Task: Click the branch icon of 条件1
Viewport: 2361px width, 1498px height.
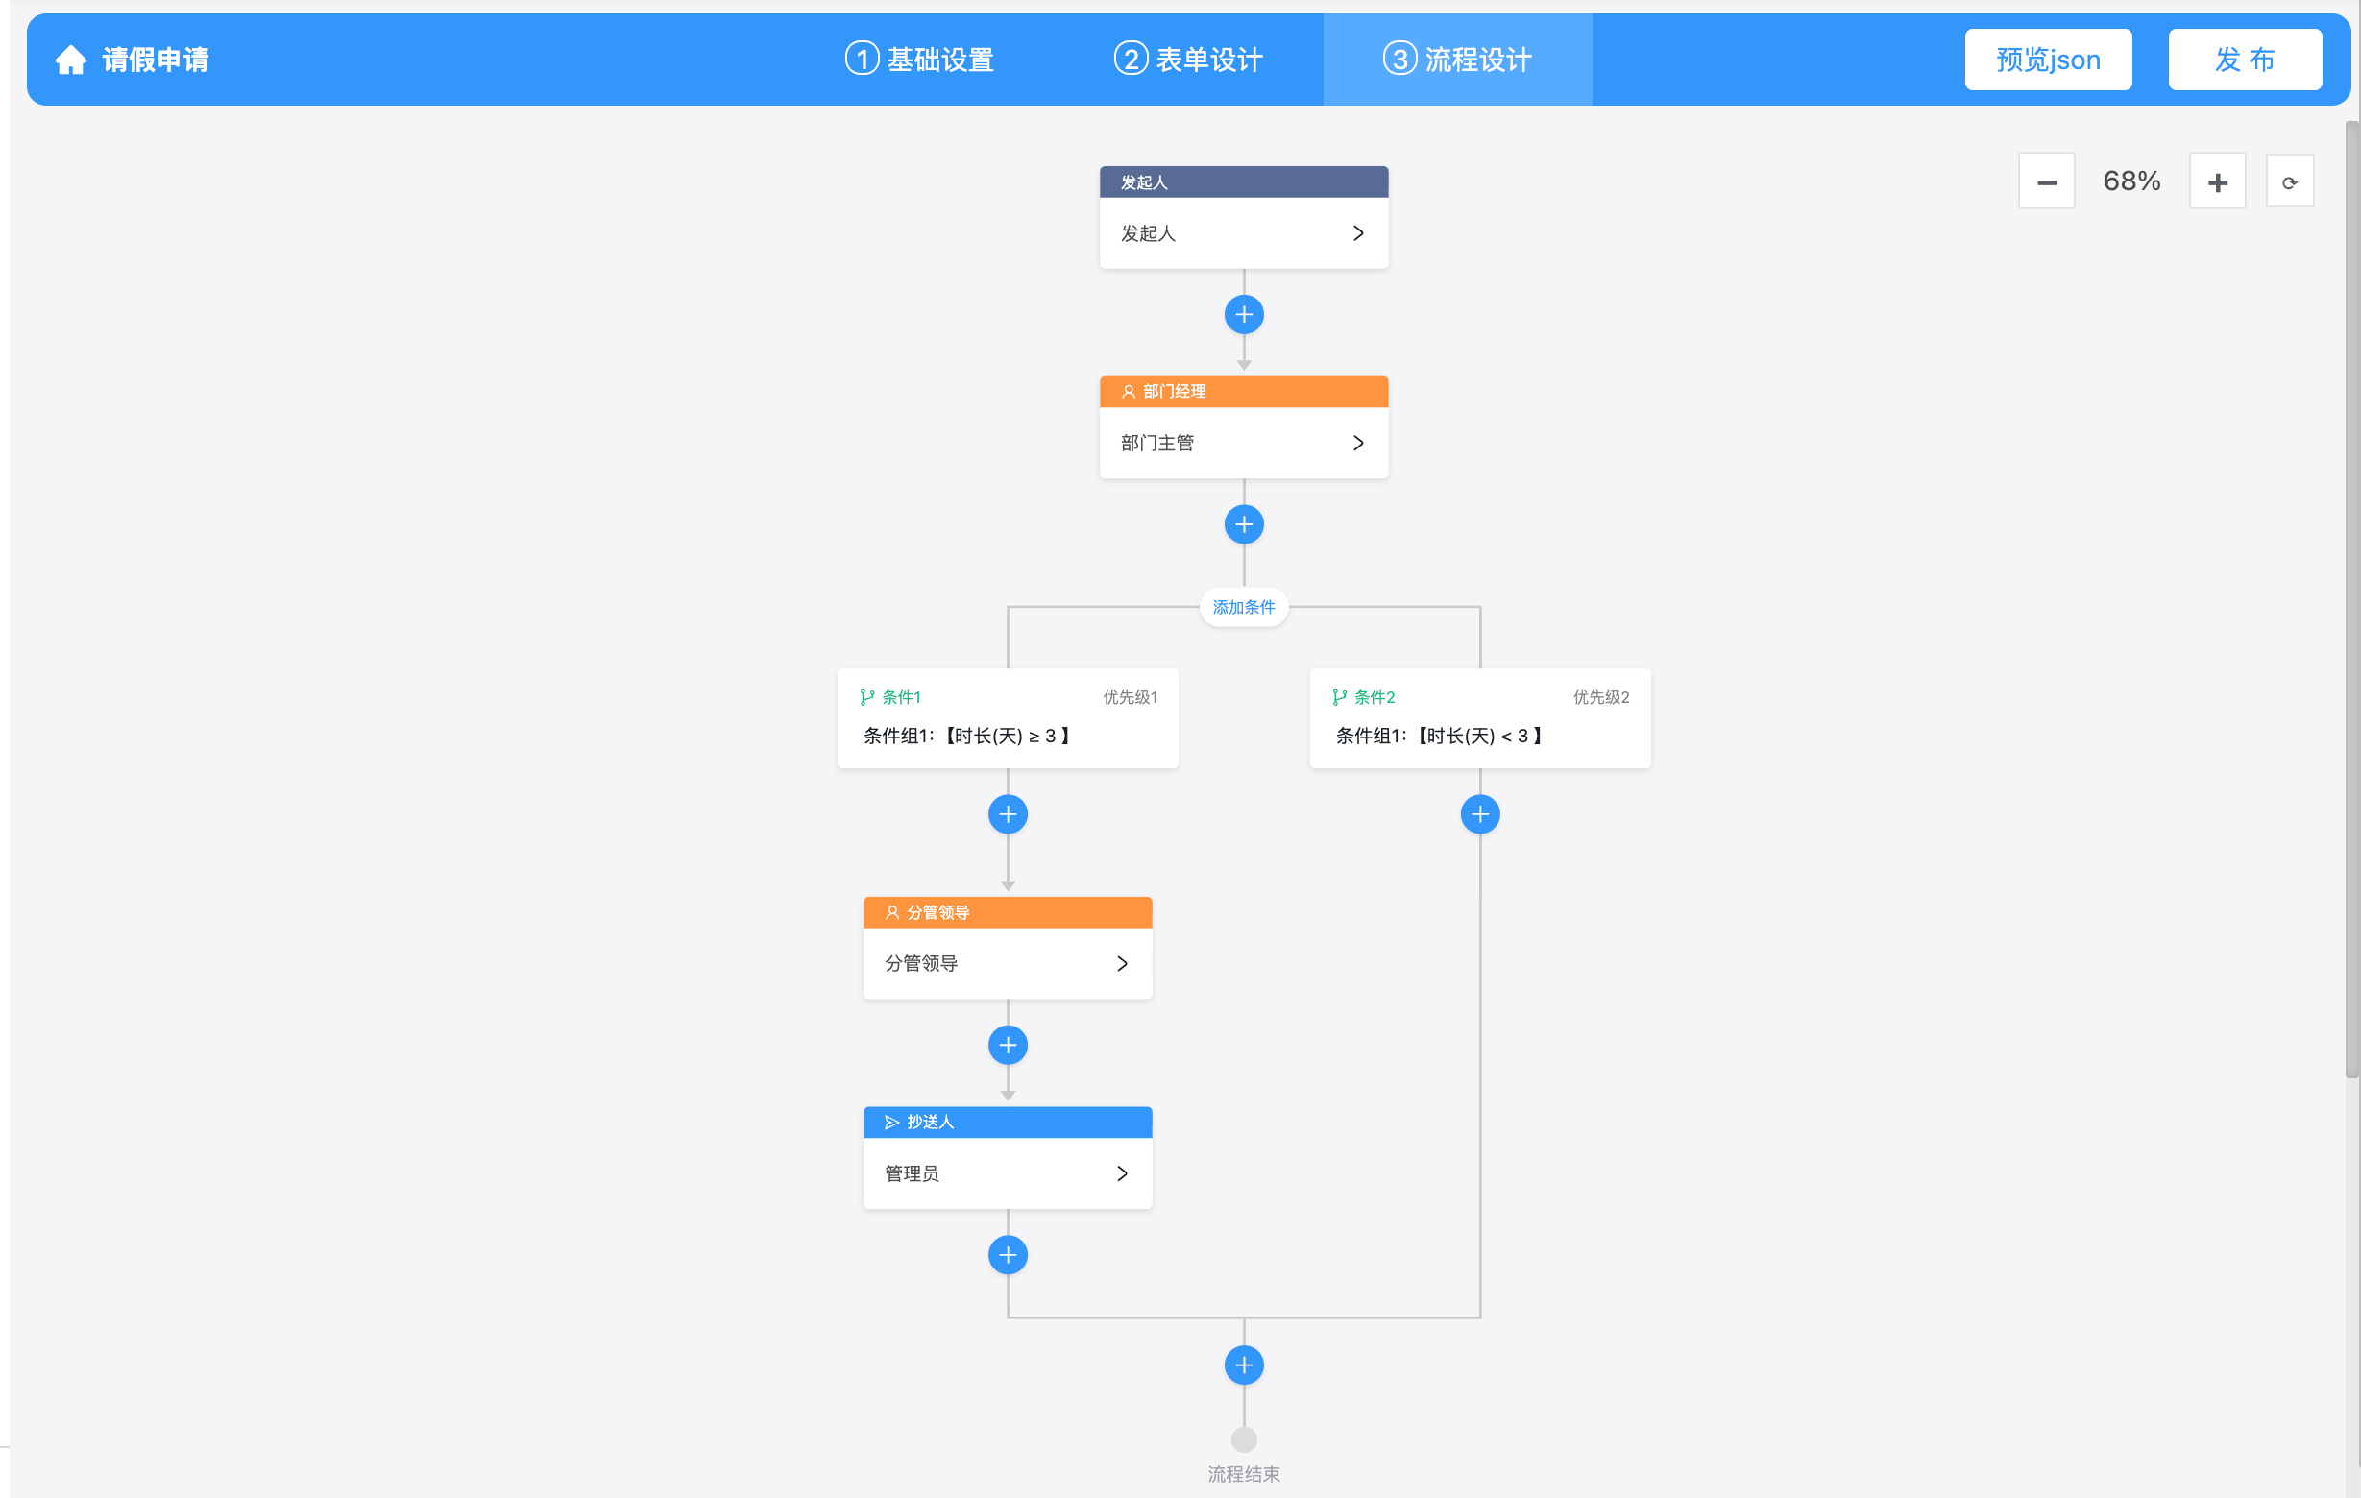Action: click(x=866, y=697)
